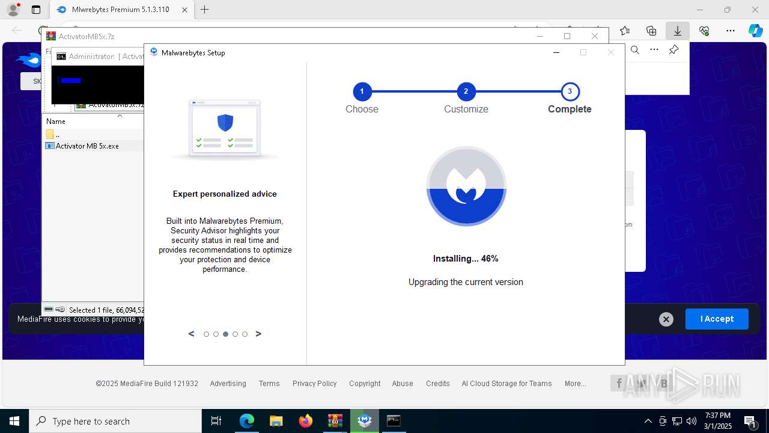769x433 pixels.
Task: Open a new browser tab
Action: pos(205,10)
